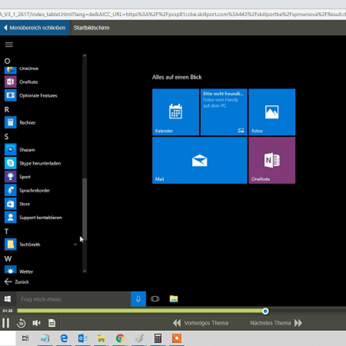Jump to letter R section header
The width and height of the screenshot is (346, 346).
pos(7,110)
